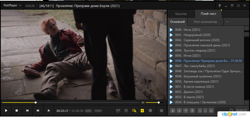Image resolution: width=250 pixels, height=117 pixels.
Task: Select 0043. Проклятие пиковой дамы (2021)
Action: point(206,45)
